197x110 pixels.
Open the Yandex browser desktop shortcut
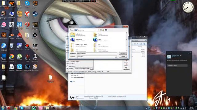pos(27,15)
